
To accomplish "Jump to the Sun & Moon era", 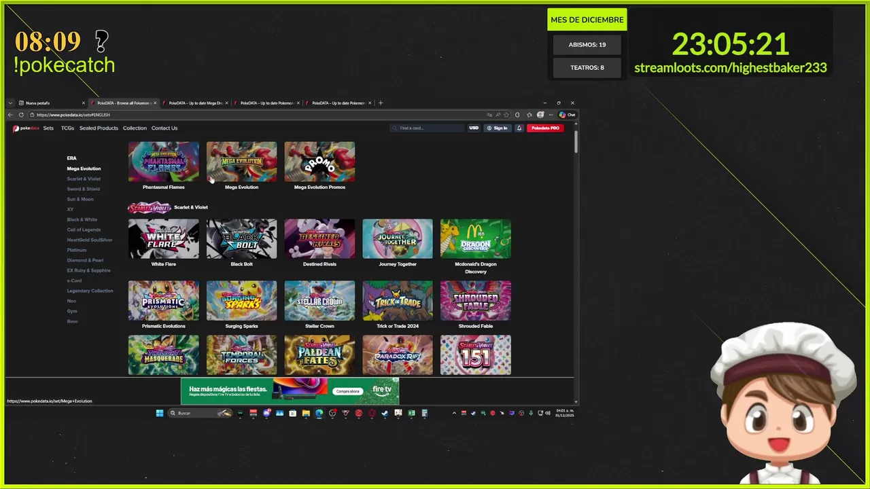I will (80, 199).
